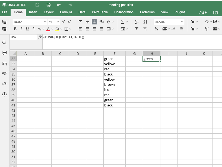
Task: Click the Print button
Action: click(48, 5)
